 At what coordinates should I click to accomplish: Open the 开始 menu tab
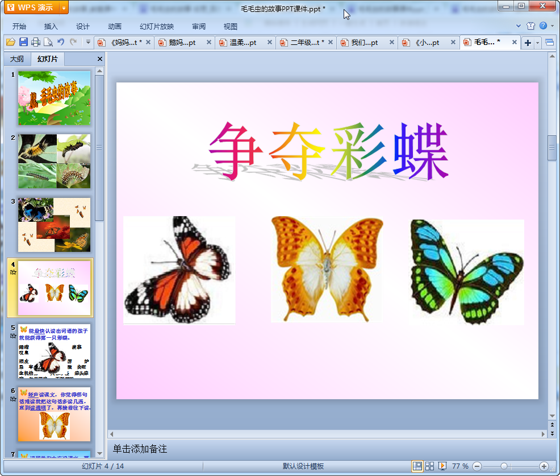click(19, 27)
